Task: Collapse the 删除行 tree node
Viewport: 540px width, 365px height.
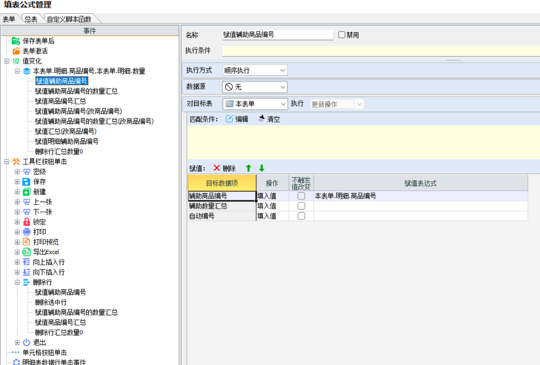Action: point(17,282)
